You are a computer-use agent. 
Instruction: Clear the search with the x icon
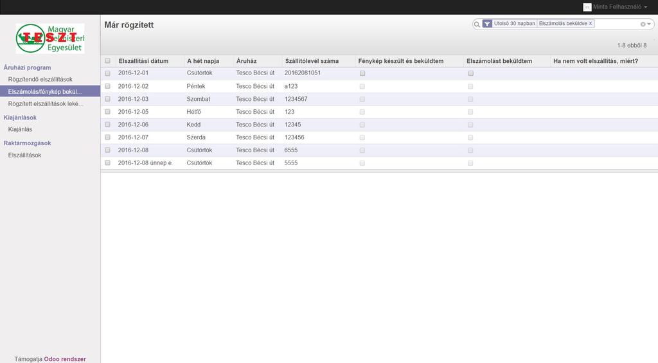pos(643,24)
